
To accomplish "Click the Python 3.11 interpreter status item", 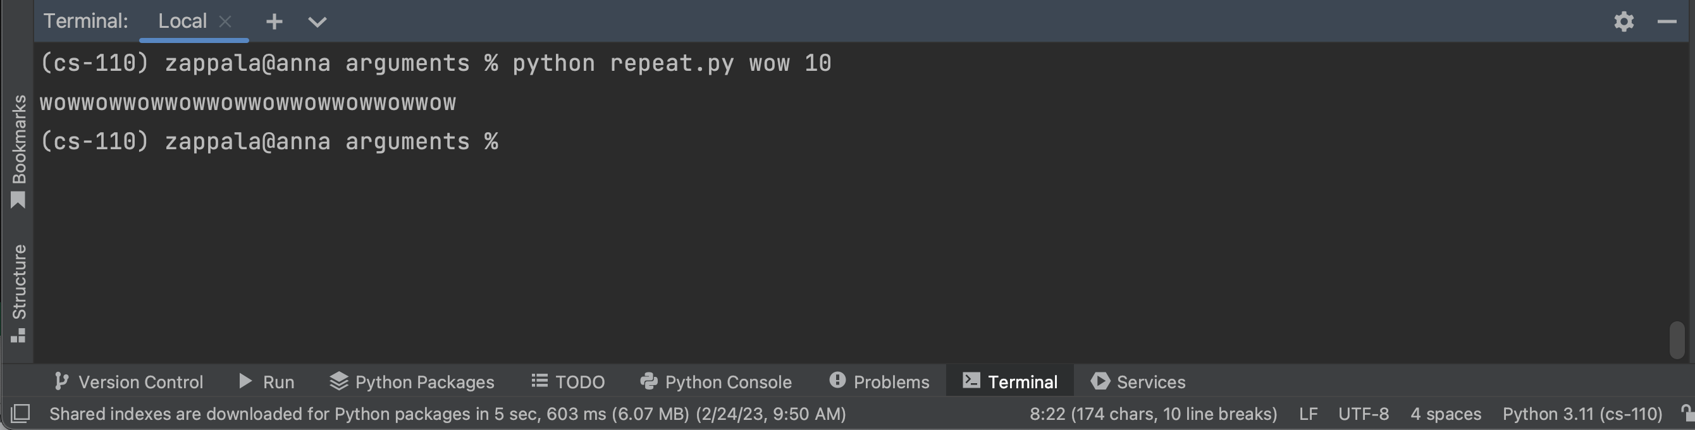I will tap(1582, 414).
